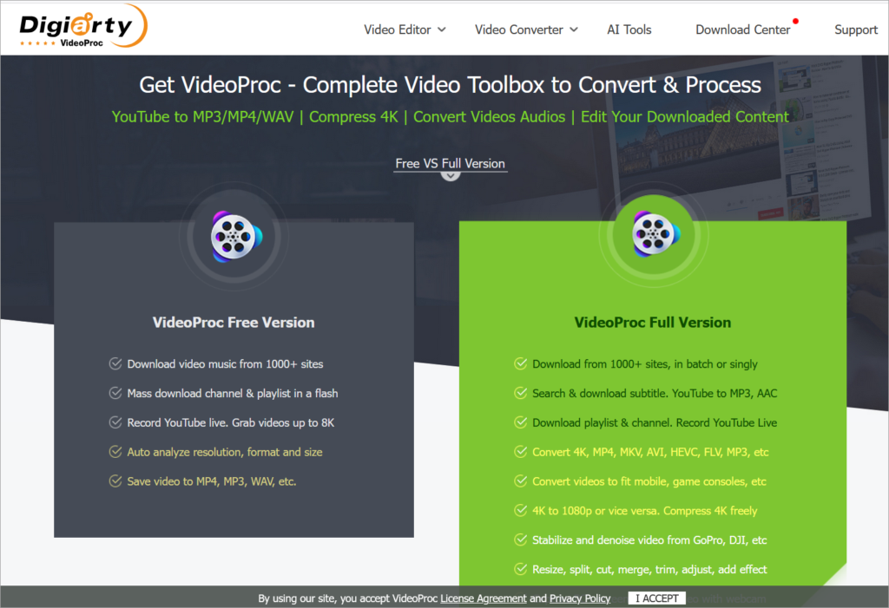889x608 pixels.
Task: Click checkmark icon beside 'Download video music from 1000+ sites'
Action: pos(115,363)
